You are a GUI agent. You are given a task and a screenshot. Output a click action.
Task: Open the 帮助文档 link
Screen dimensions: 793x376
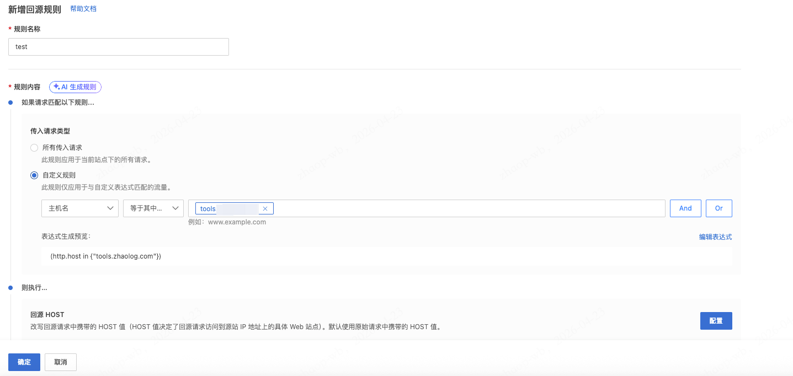click(x=83, y=9)
